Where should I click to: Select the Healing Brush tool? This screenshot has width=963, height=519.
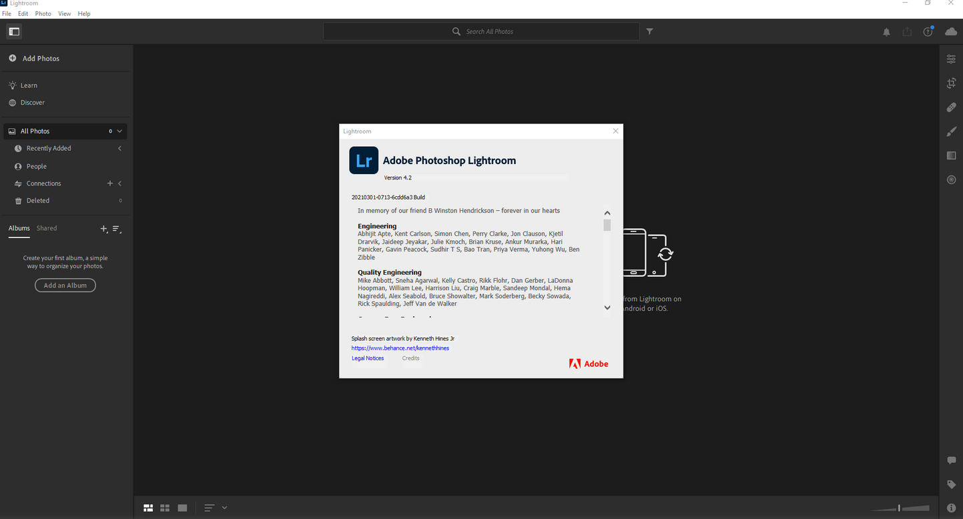click(952, 107)
